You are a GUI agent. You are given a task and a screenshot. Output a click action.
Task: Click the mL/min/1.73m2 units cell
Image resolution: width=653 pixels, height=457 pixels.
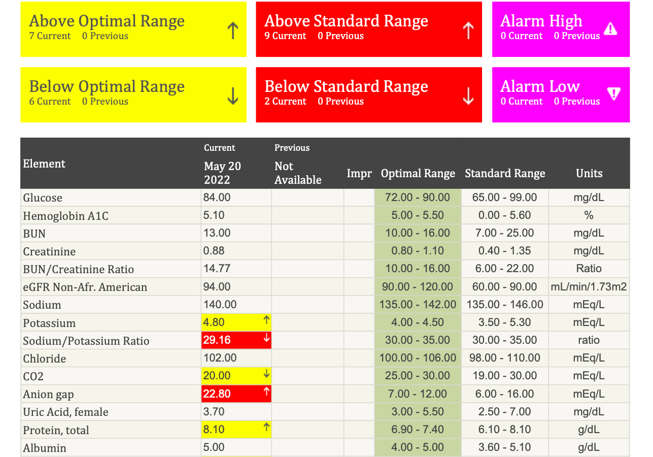tap(589, 287)
